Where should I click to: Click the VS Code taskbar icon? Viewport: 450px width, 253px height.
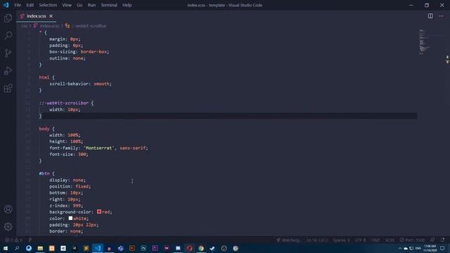tap(98, 248)
